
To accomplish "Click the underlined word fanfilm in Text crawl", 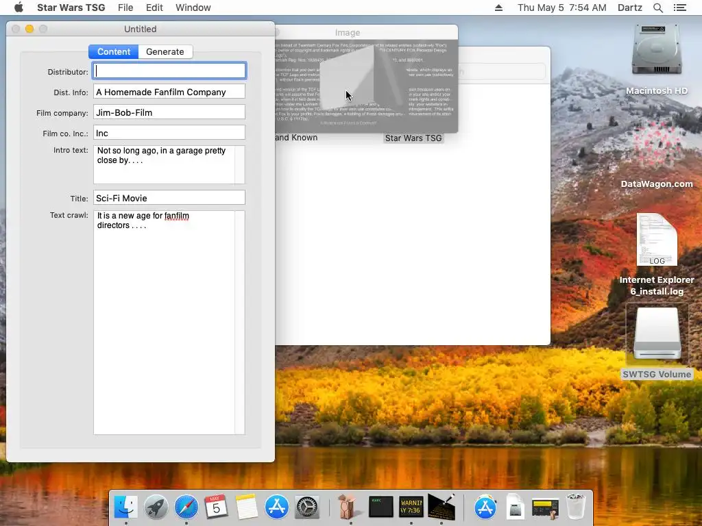I will (176, 216).
